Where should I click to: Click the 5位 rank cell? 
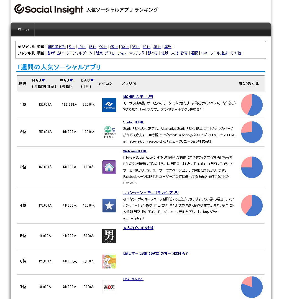pos(23,236)
